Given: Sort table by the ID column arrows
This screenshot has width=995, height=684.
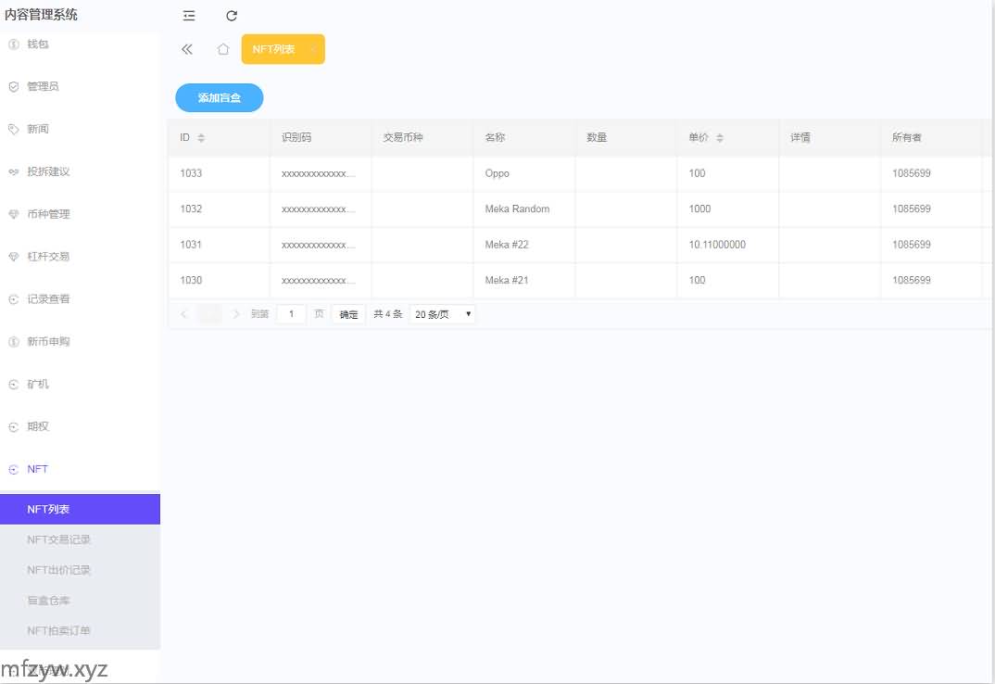Looking at the screenshot, I should point(201,138).
